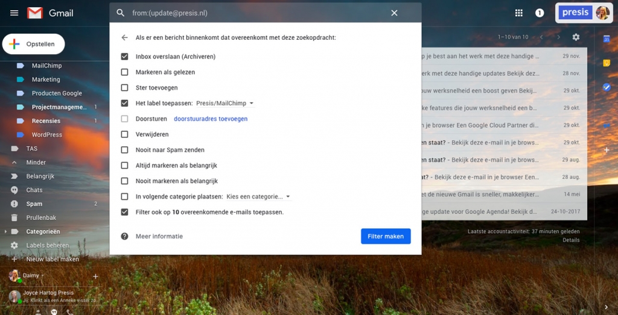Click the help question mark icon
This screenshot has width=618, height=315.
pyautogui.click(x=124, y=236)
